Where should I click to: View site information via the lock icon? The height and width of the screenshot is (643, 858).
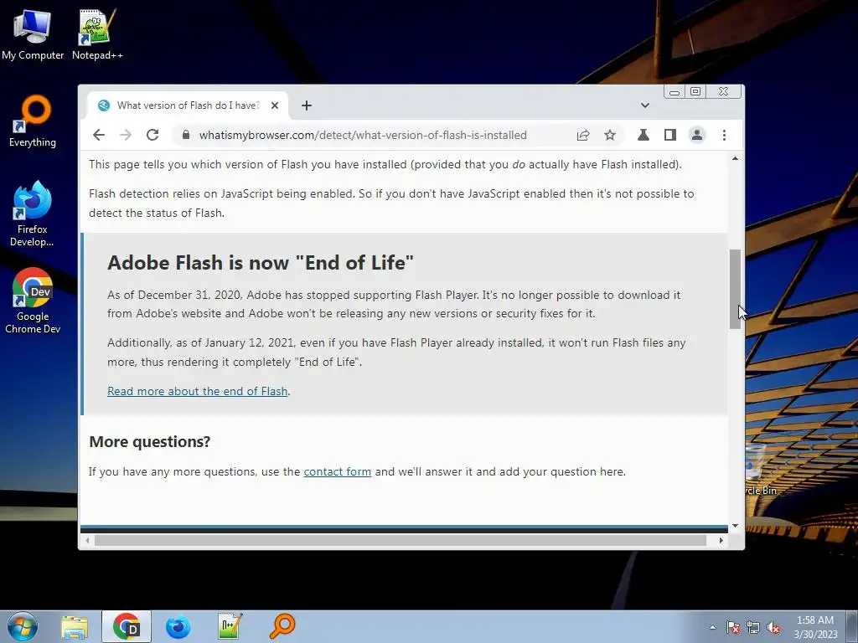pyautogui.click(x=185, y=135)
